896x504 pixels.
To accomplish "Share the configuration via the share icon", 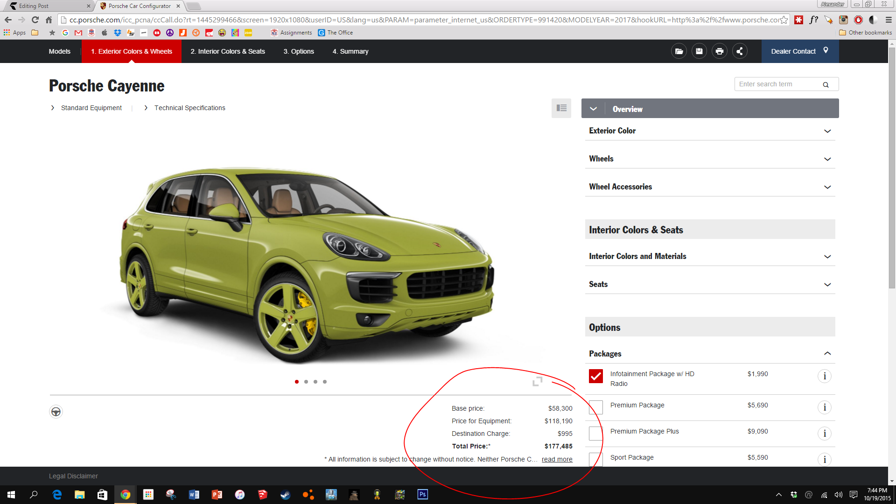I will click(x=740, y=51).
